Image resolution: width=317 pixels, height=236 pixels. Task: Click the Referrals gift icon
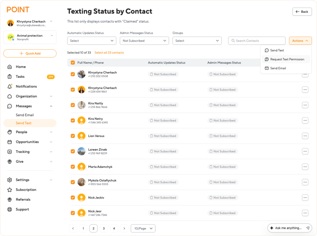point(9,200)
